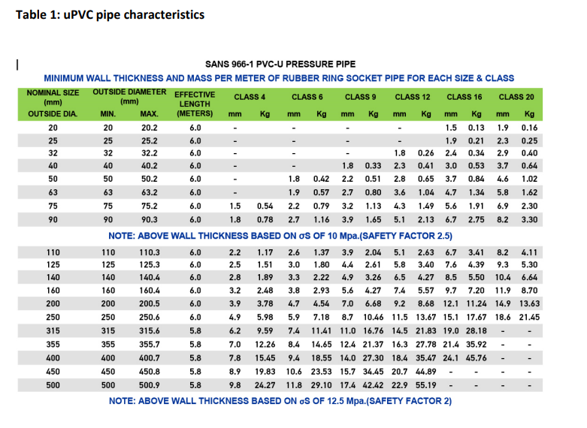Click the max diameter cell '140.4'

[150, 277]
